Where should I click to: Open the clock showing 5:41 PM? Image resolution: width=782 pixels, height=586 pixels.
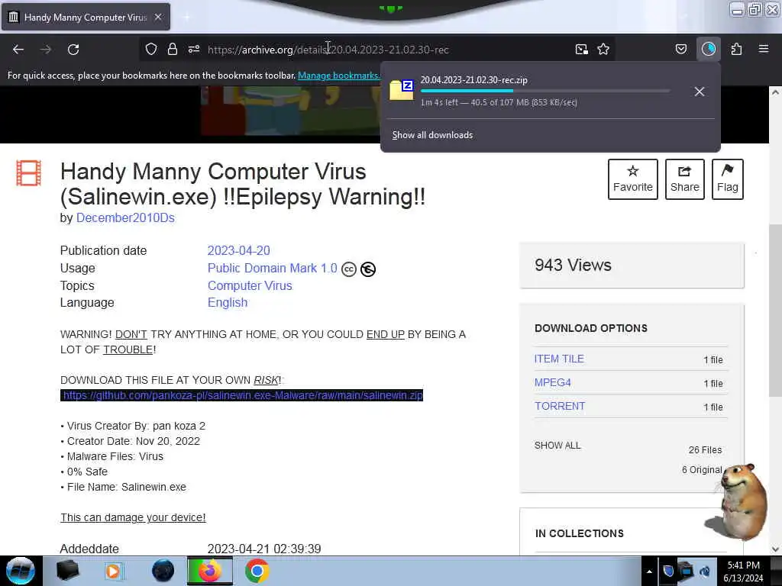coord(744,572)
